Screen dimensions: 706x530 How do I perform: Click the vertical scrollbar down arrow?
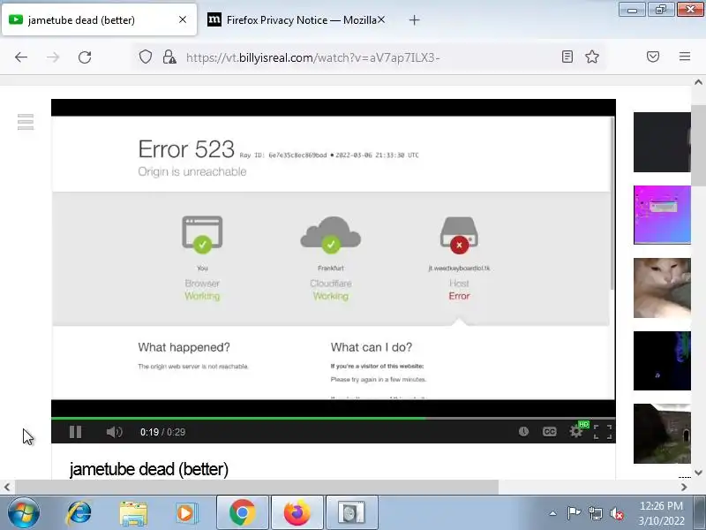click(x=698, y=473)
